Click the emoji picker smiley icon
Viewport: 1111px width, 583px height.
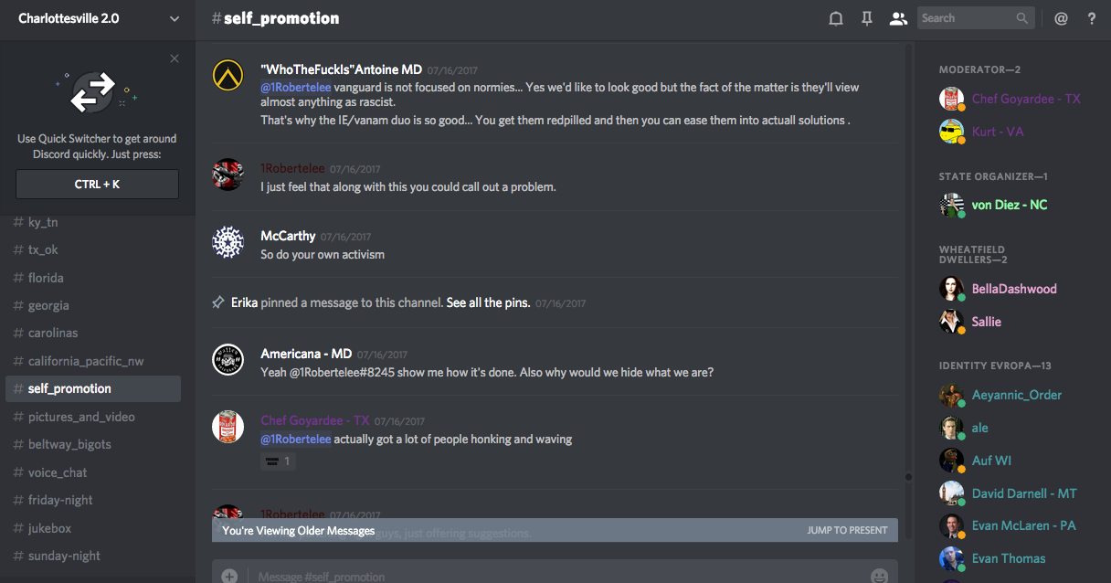(x=880, y=576)
